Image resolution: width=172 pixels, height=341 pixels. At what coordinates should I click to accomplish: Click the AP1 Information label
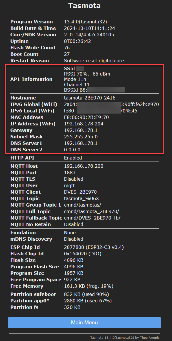[x=31, y=79]
